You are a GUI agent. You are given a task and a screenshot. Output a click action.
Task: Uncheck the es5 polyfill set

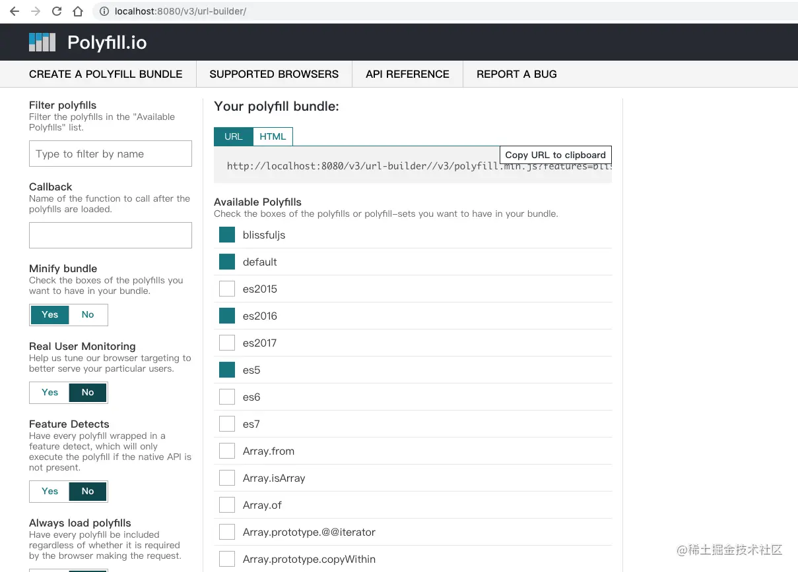pos(227,370)
